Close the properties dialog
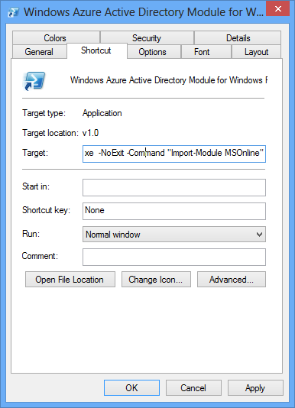This screenshot has height=408, width=295. pos(278,9)
